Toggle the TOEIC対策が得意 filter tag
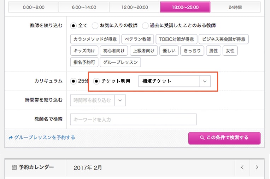This screenshot has height=179, width=270. coord(176,39)
